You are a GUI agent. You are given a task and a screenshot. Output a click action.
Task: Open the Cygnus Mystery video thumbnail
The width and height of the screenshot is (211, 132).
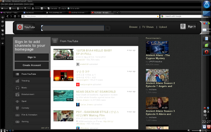[x=157, y=47]
